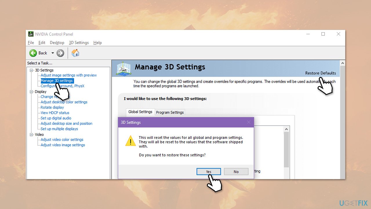
Task: Collapse the Display tree node
Action: coord(32,92)
